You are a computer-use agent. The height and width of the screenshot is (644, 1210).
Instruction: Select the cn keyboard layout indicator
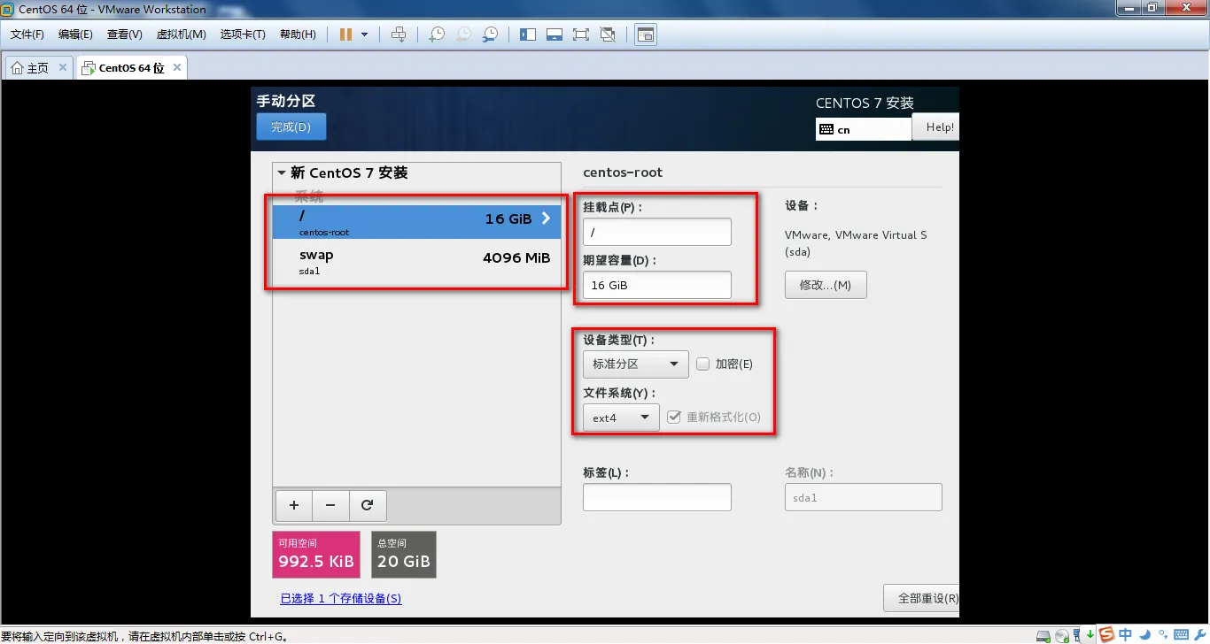864,129
